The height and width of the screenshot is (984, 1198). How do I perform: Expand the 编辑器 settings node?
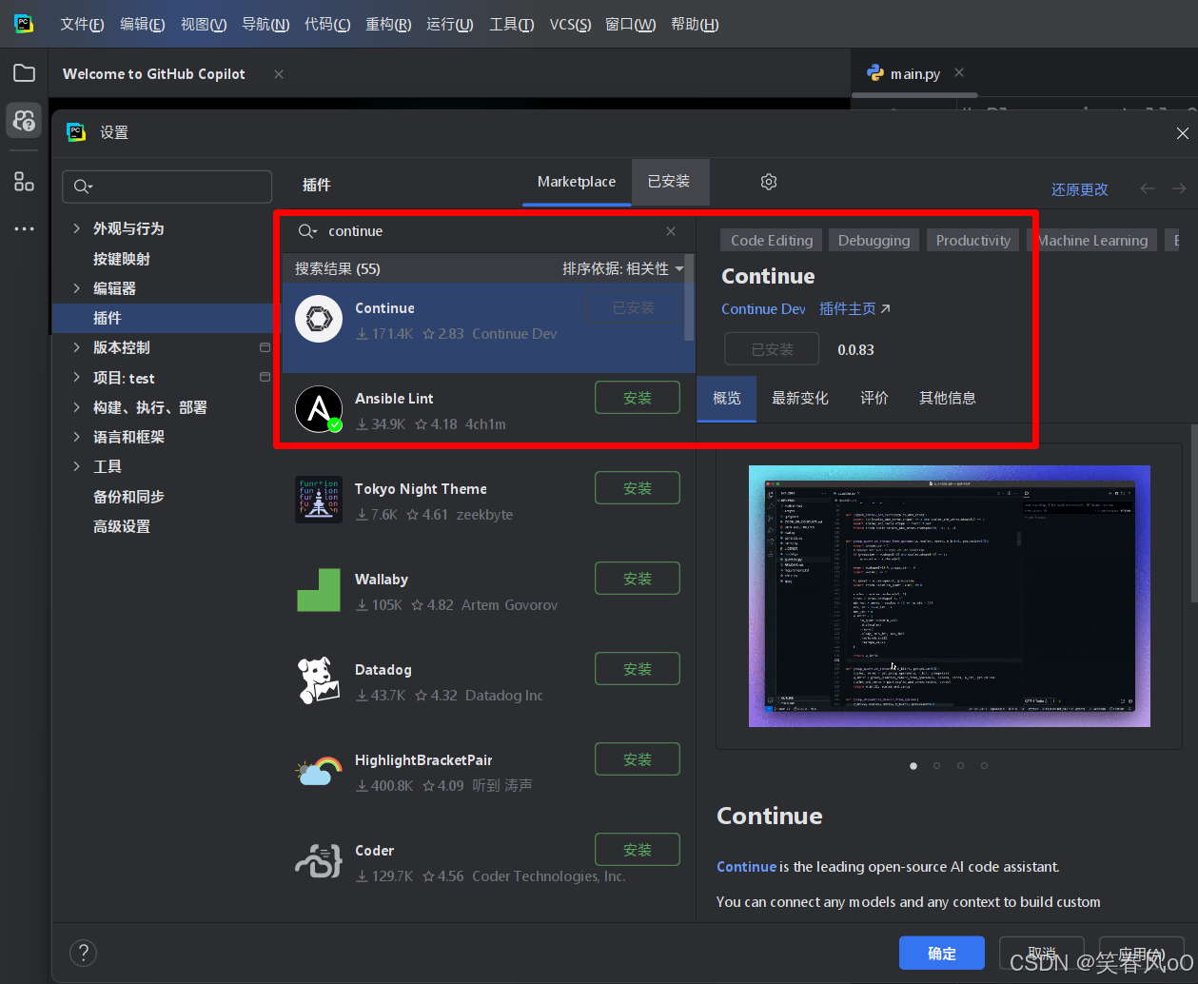pos(76,288)
